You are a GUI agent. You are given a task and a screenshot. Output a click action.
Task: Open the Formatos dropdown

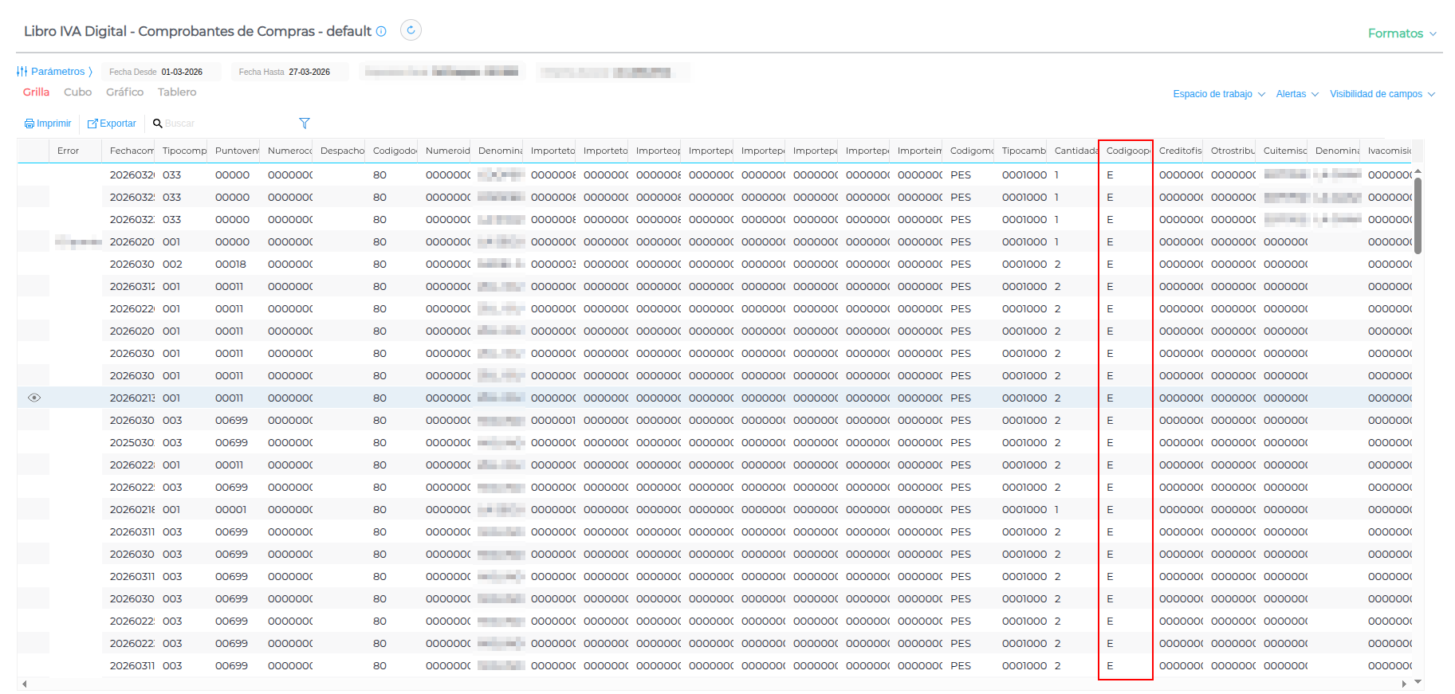[1402, 33]
